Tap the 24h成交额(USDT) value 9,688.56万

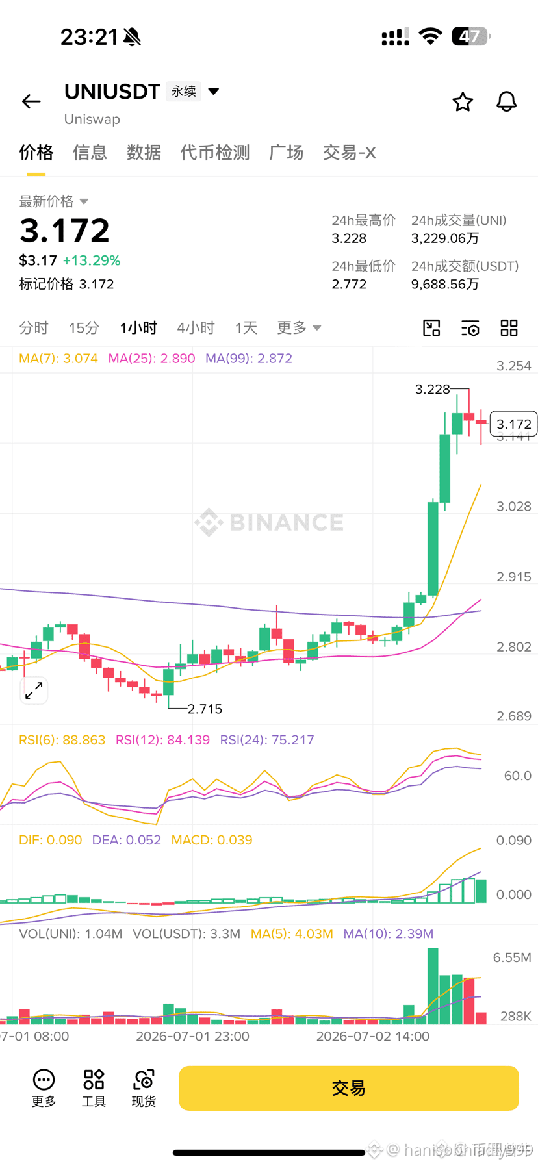tap(445, 284)
